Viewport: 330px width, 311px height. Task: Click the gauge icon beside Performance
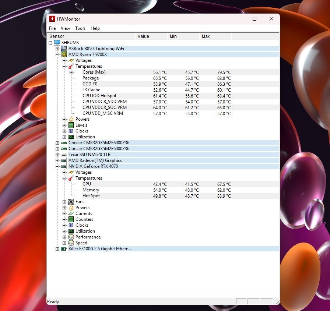[x=71, y=237]
